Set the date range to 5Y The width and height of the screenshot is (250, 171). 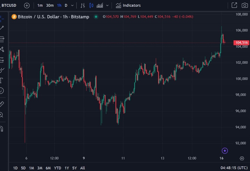tap(74, 168)
